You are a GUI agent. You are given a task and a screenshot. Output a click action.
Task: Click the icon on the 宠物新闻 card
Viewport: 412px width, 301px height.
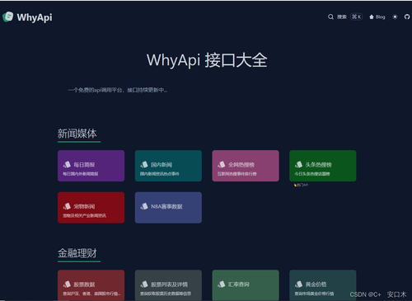click(x=67, y=206)
